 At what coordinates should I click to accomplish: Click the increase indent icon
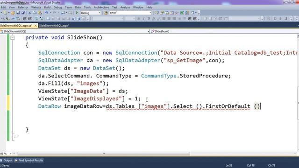click(x=30, y=19)
